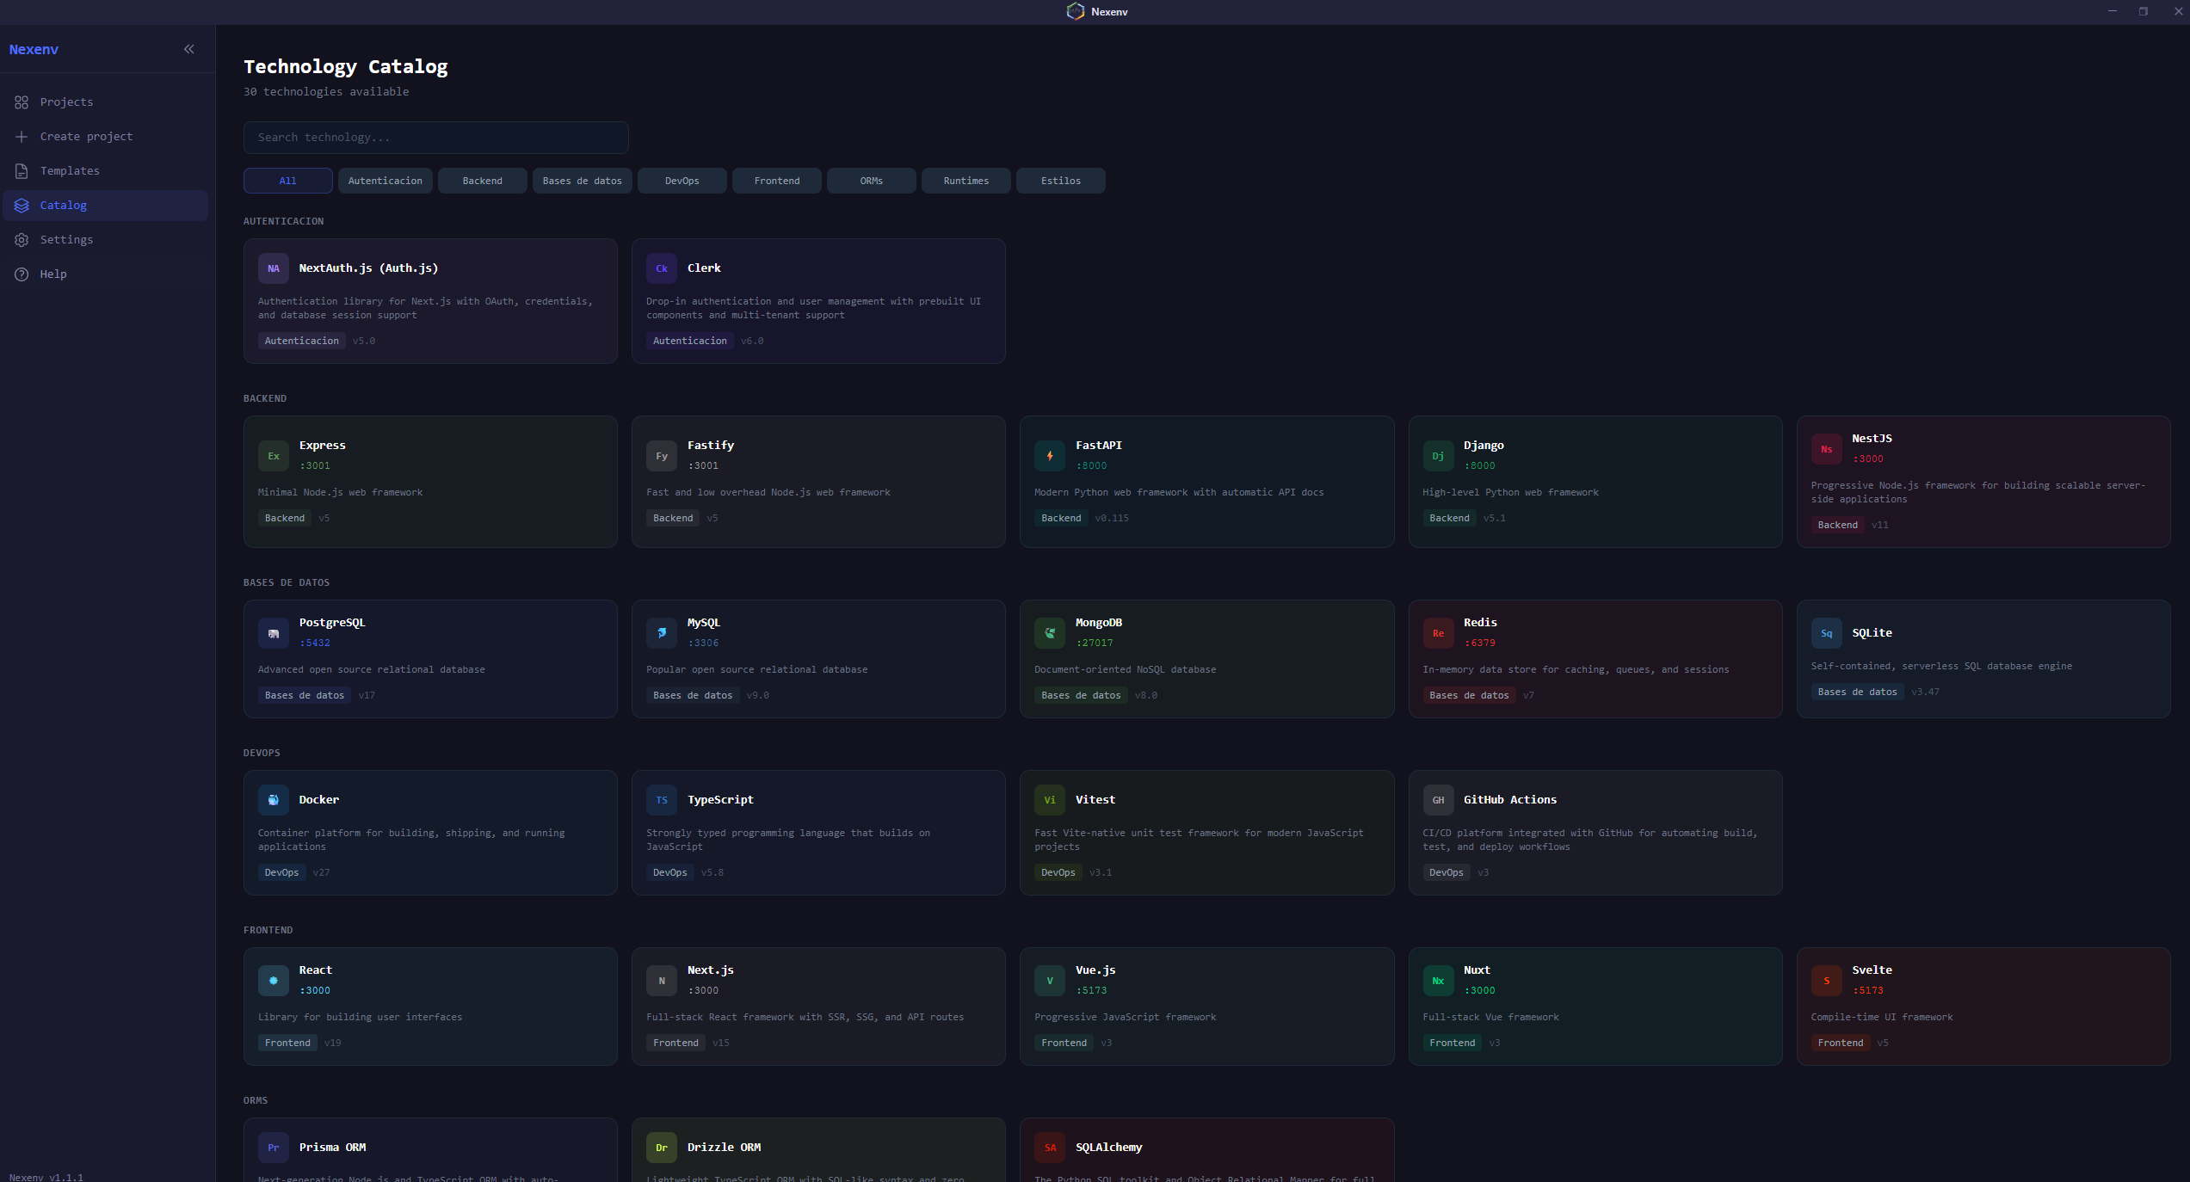The height and width of the screenshot is (1182, 2190).
Task: Click the Help question mark icon
Action: [x=22, y=274]
